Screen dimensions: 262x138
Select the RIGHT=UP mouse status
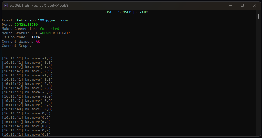tap(61, 33)
